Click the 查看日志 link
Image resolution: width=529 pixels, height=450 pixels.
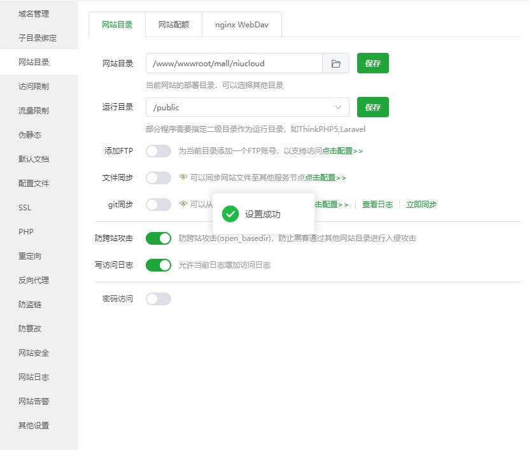378,204
